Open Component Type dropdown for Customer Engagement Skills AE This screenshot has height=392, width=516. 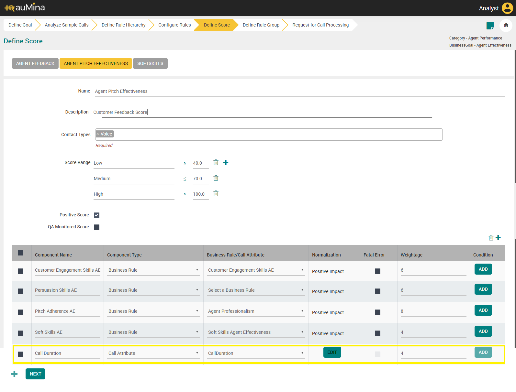(153, 270)
